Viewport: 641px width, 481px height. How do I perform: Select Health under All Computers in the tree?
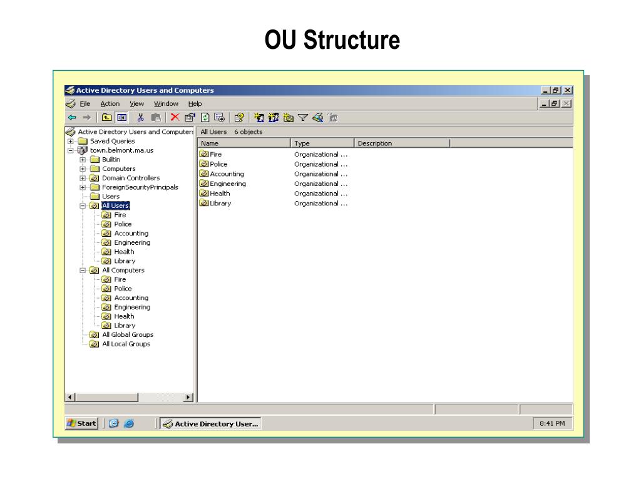coord(125,316)
